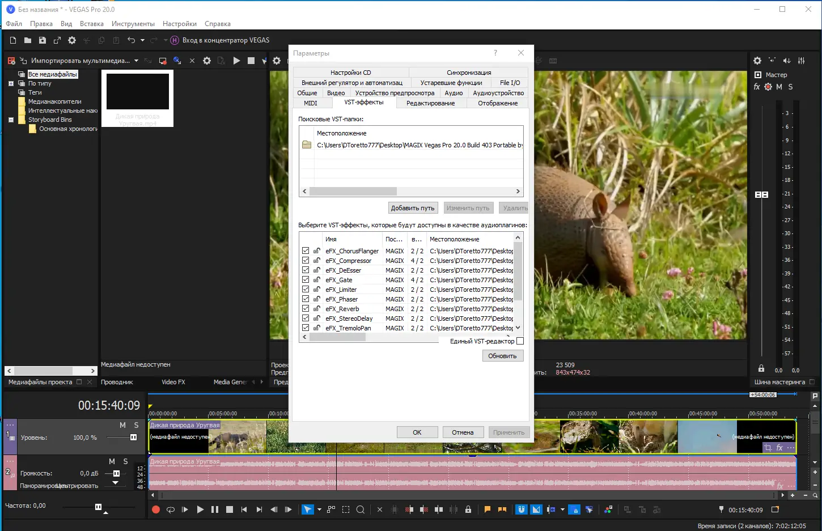The width and height of the screenshot is (822, 531).
Task: Select the Дикая природа Уругвая media thumbnail
Action: click(x=137, y=91)
